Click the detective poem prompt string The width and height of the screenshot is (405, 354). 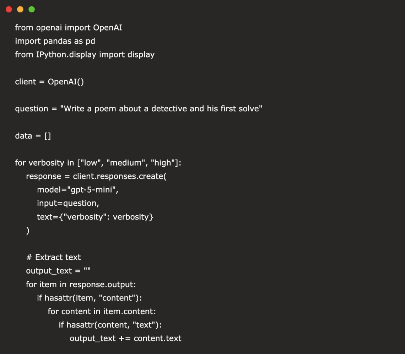[x=161, y=109]
